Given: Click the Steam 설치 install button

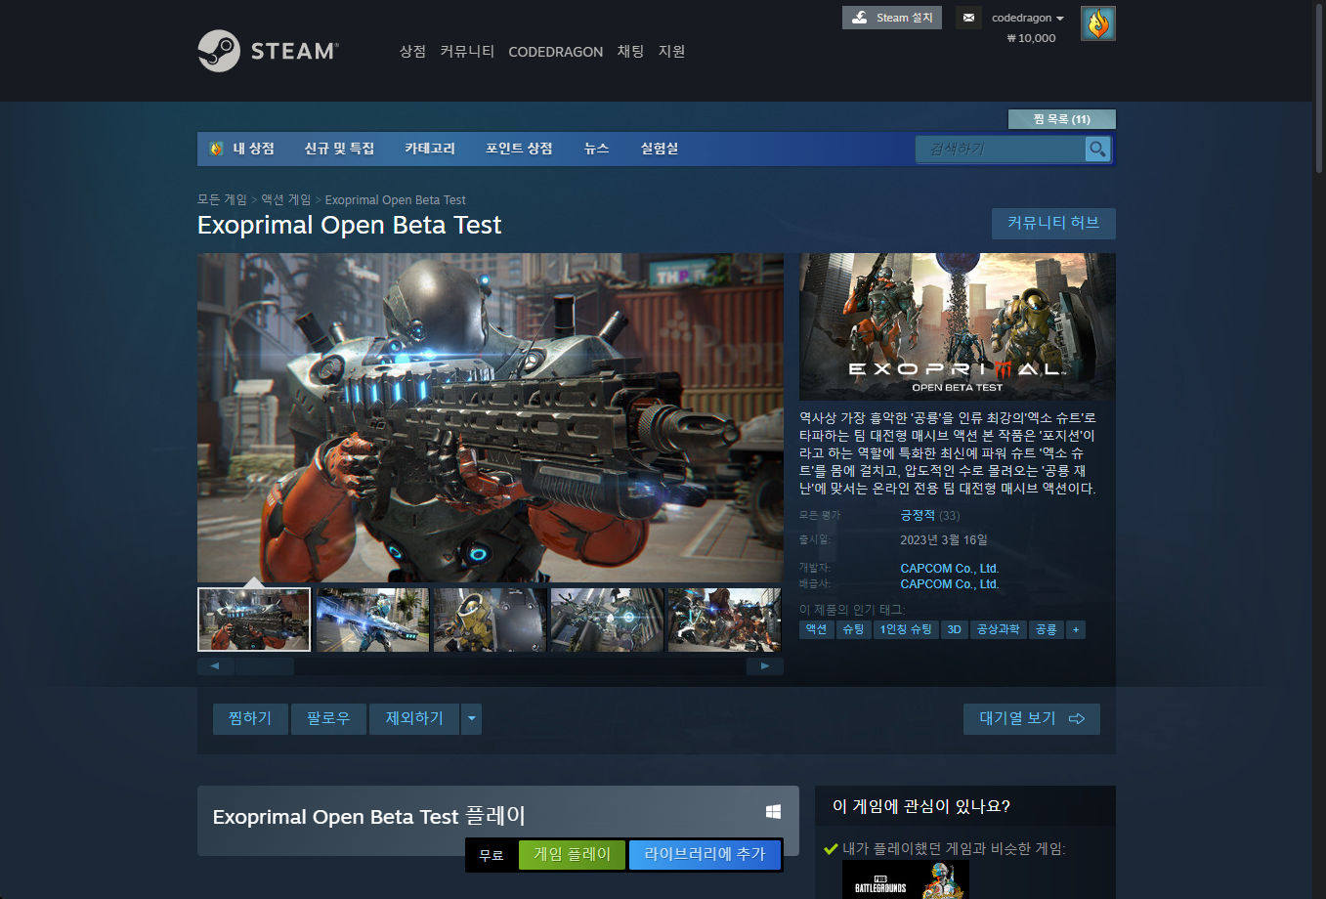Looking at the screenshot, I should tap(892, 18).
